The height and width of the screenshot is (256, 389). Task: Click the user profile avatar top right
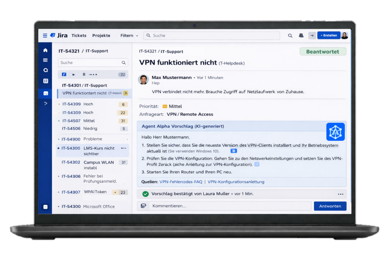344,35
